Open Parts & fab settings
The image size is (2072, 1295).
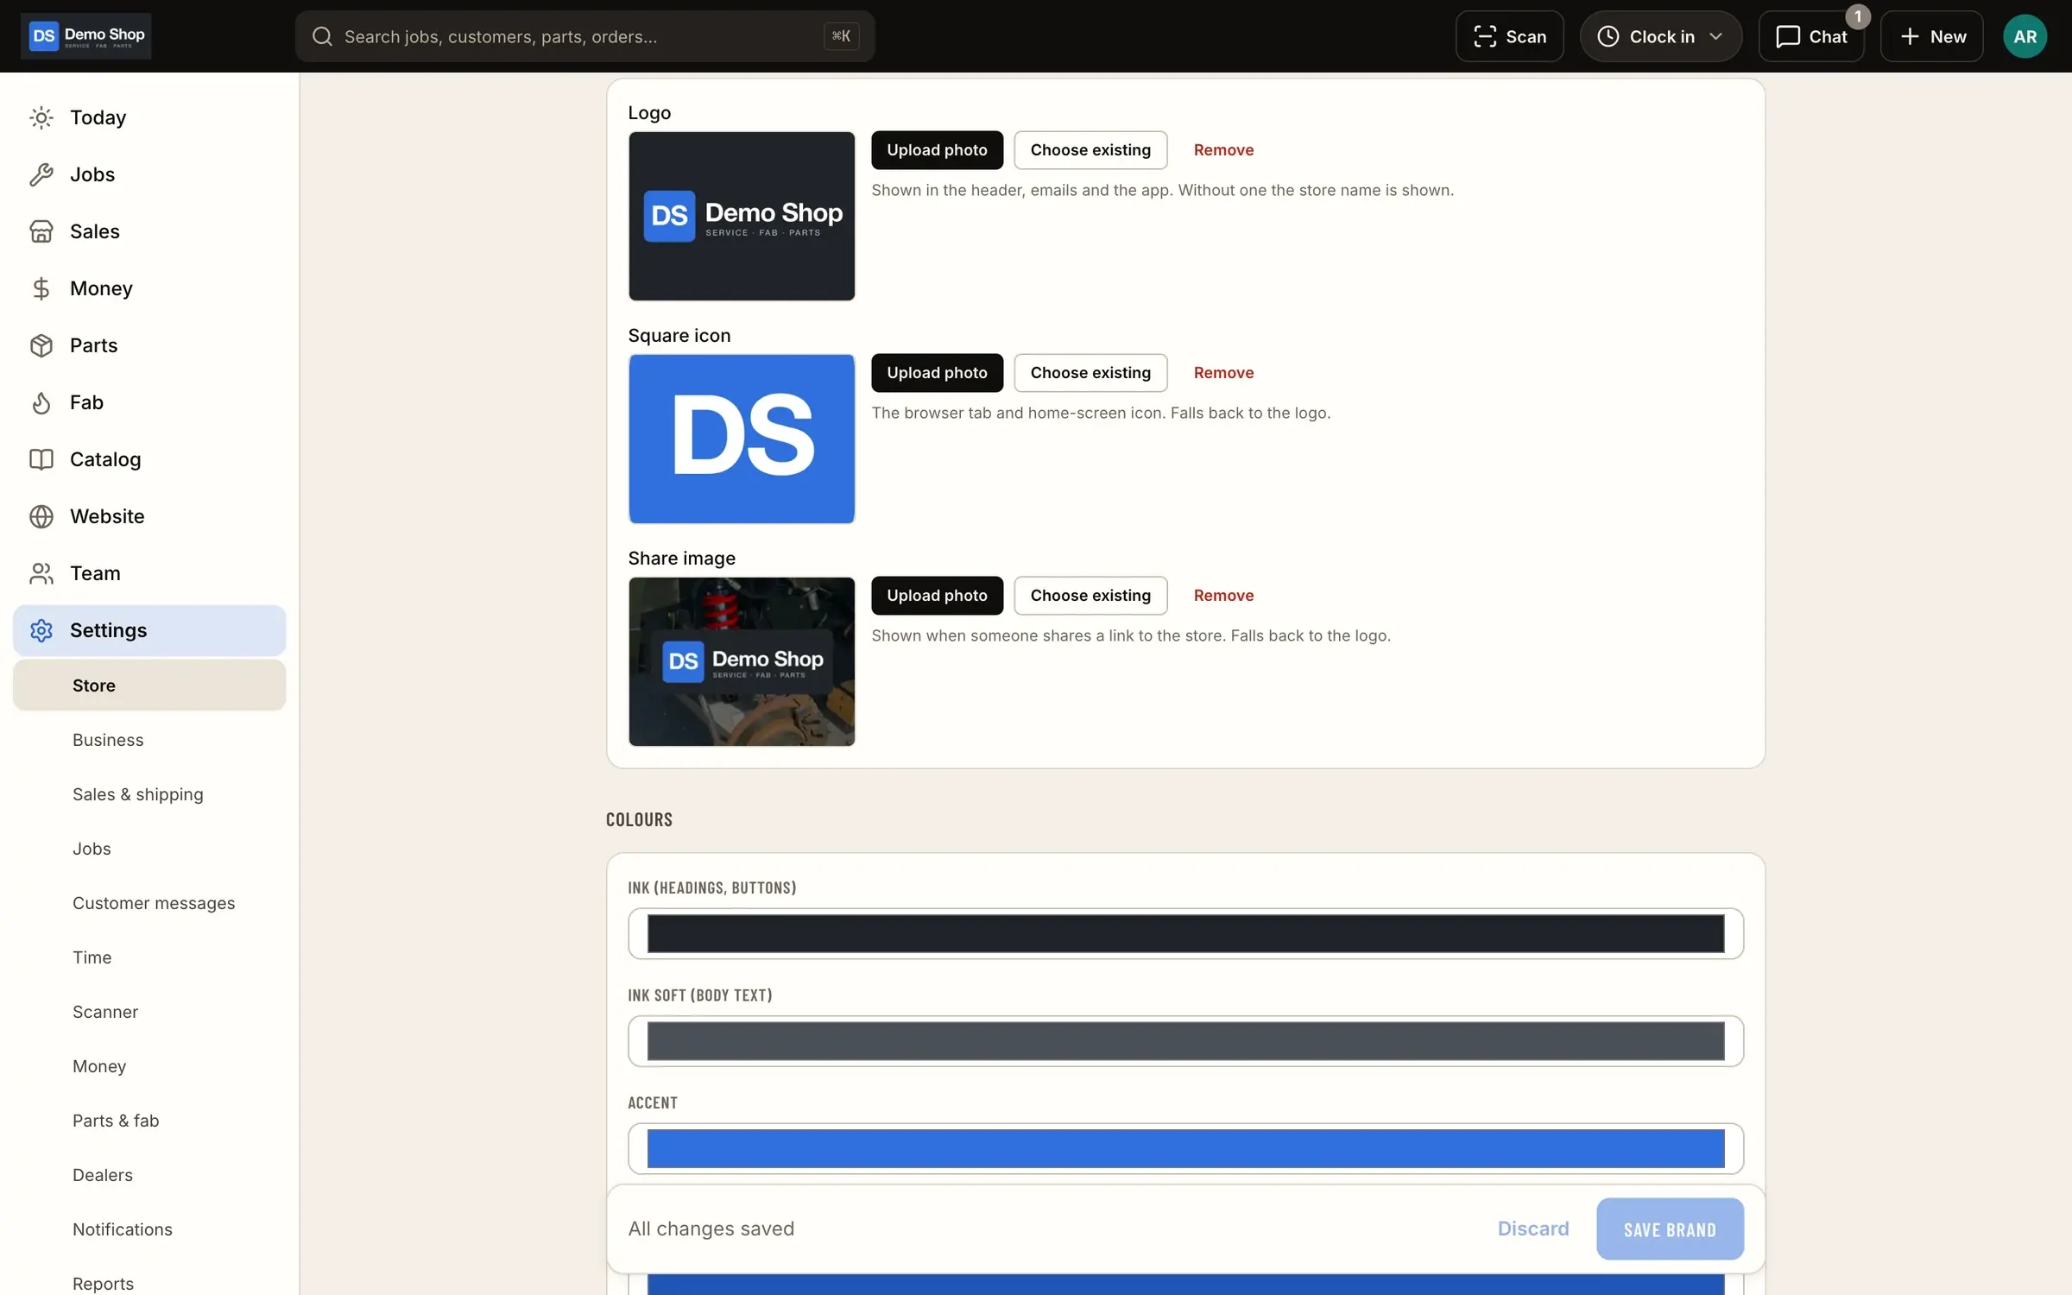116,1121
